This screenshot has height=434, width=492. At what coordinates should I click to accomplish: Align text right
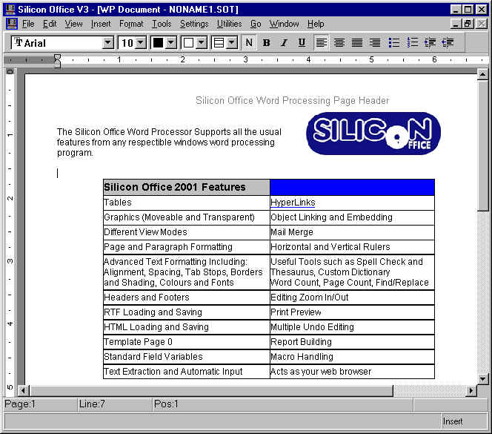coord(375,42)
